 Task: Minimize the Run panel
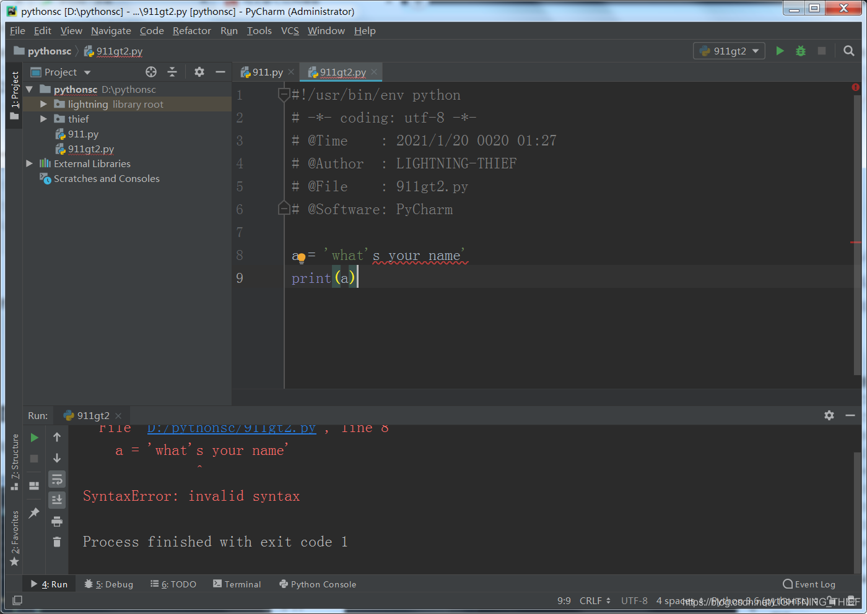click(x=850, y=415)
